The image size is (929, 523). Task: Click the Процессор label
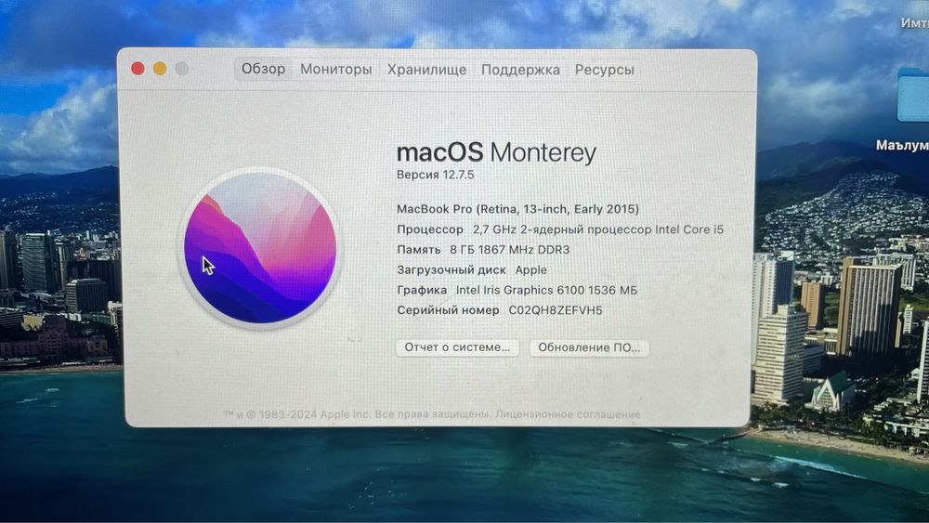coord(429,229)
